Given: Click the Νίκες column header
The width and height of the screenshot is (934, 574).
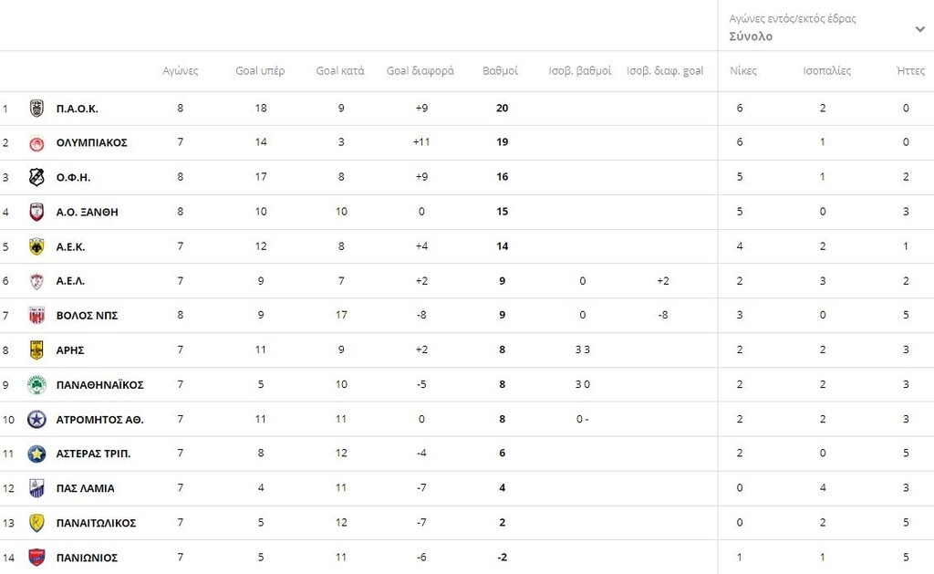Looking at the screenshot, I should point(743,71).
